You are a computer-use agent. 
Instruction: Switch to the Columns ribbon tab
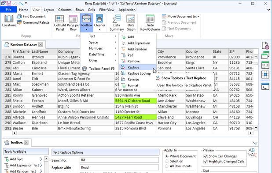tap(65, 10)
